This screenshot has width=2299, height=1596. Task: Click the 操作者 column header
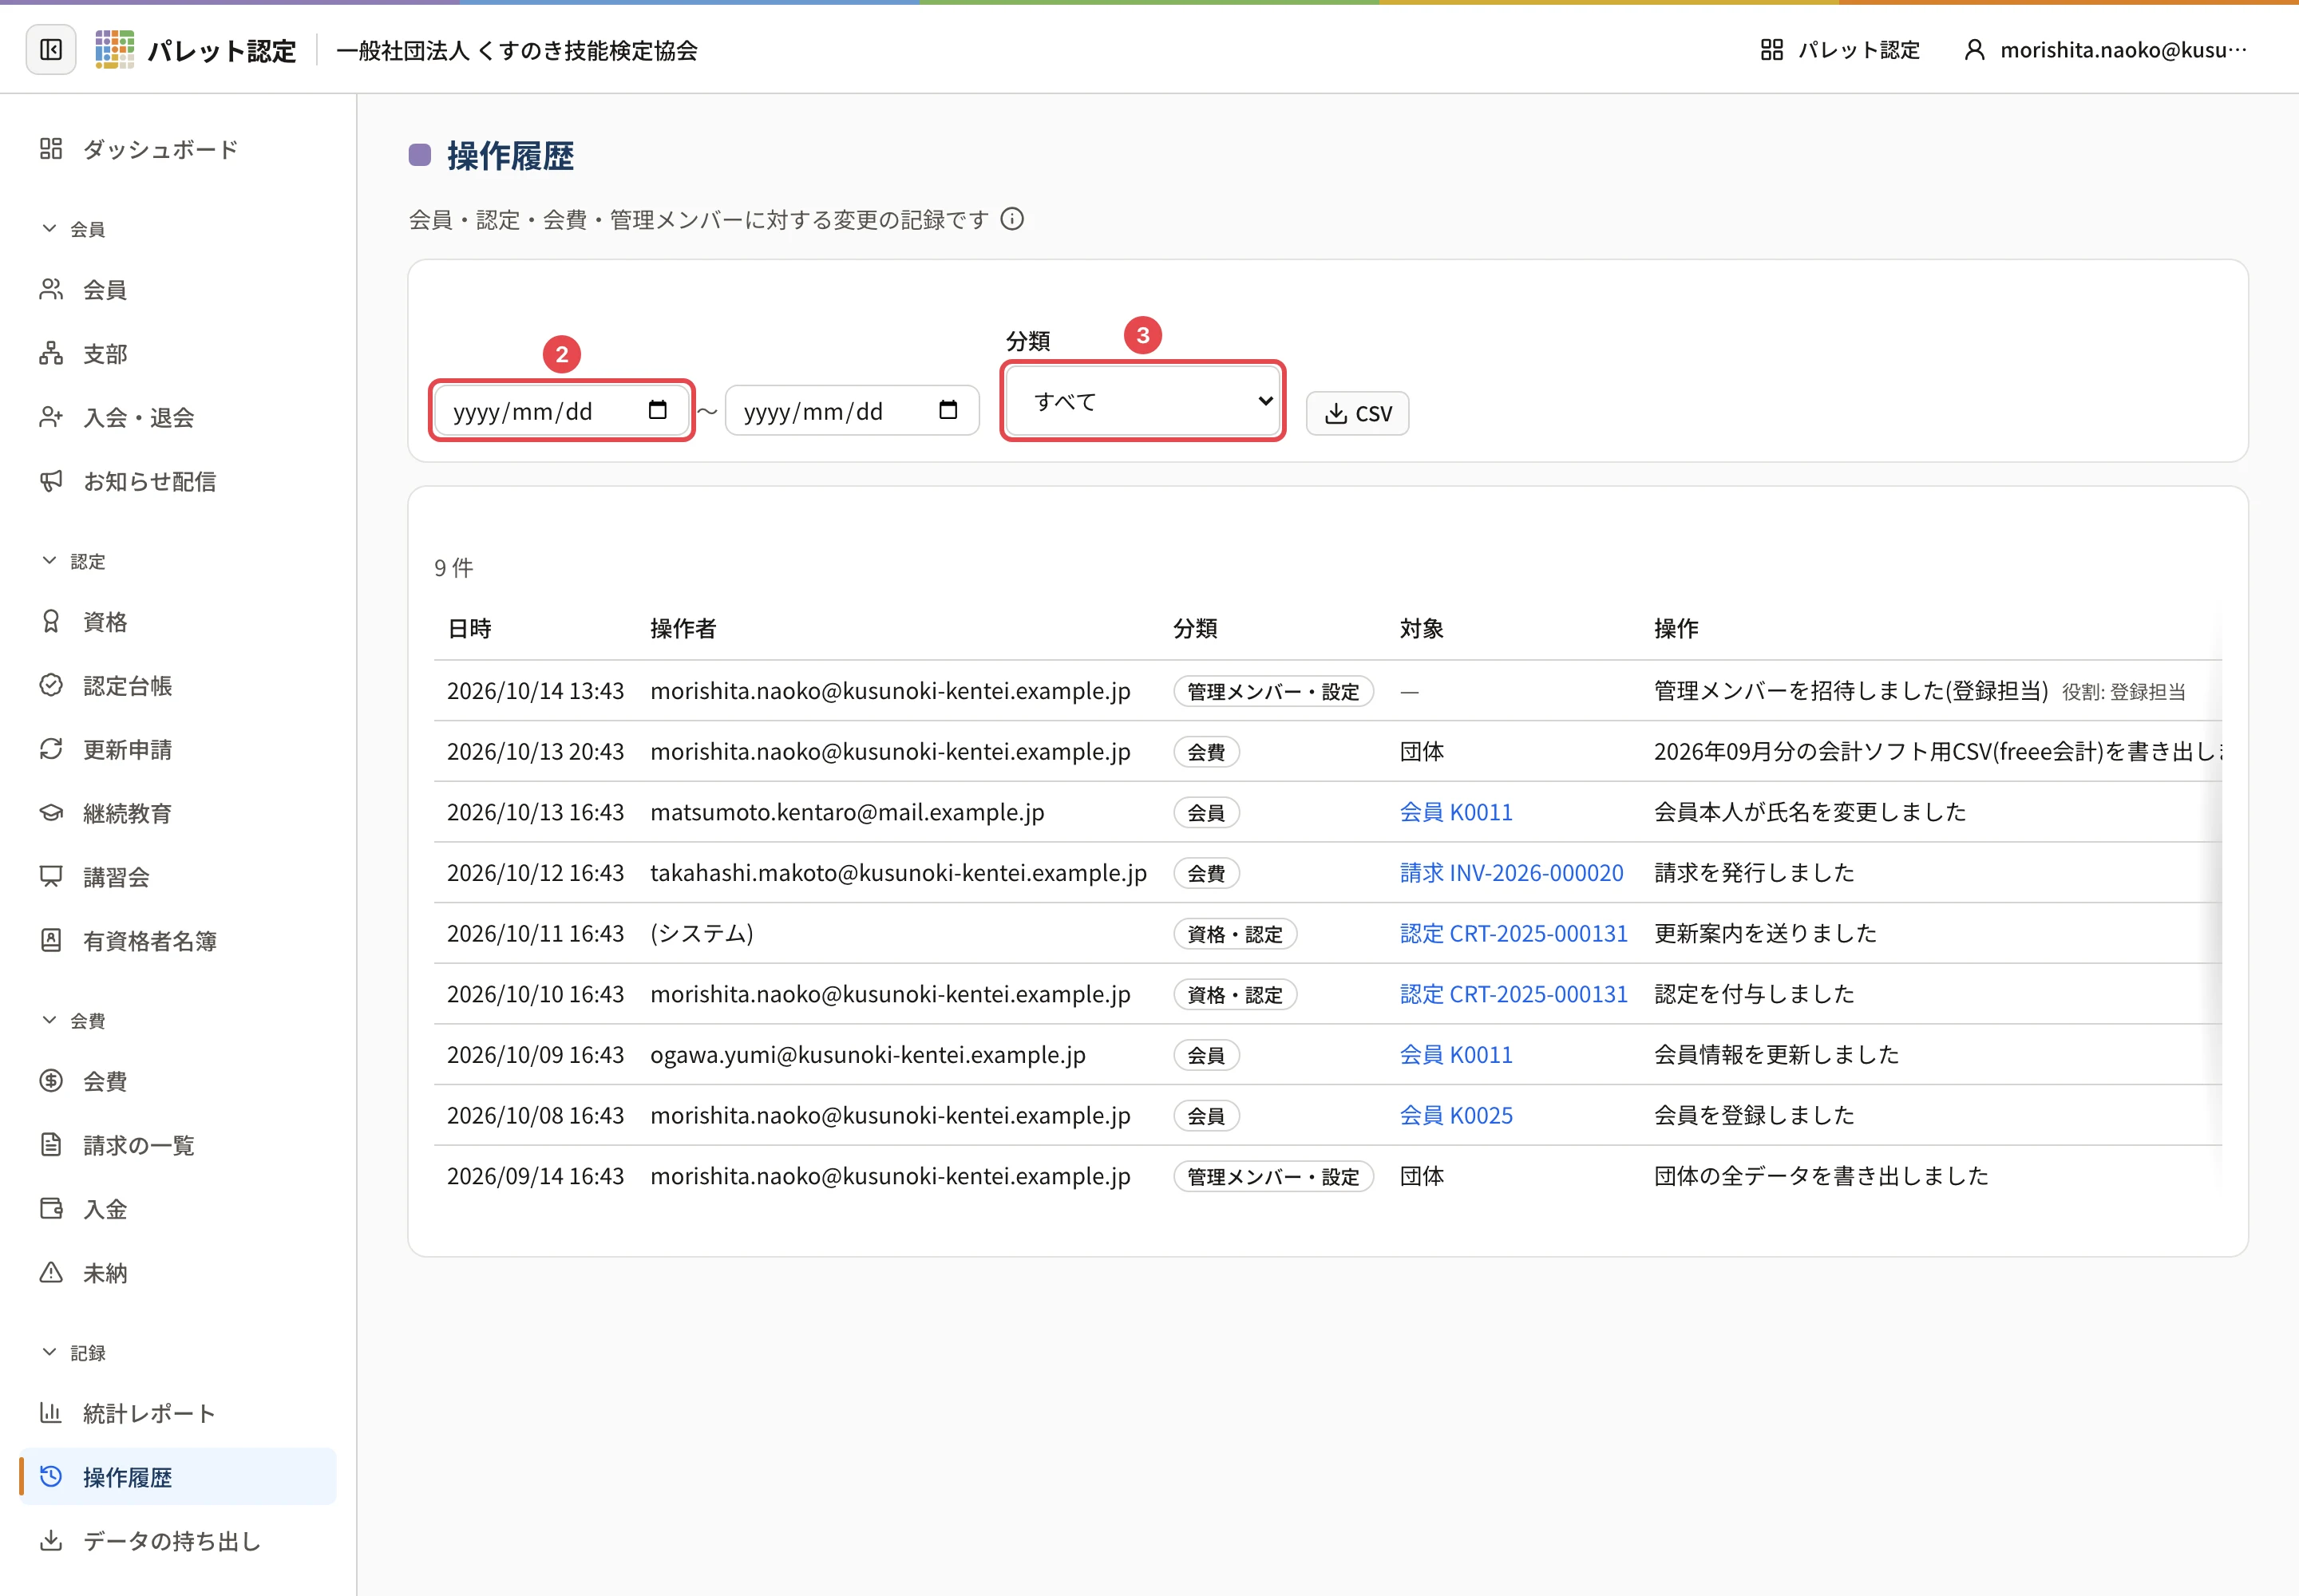point(683,629)
